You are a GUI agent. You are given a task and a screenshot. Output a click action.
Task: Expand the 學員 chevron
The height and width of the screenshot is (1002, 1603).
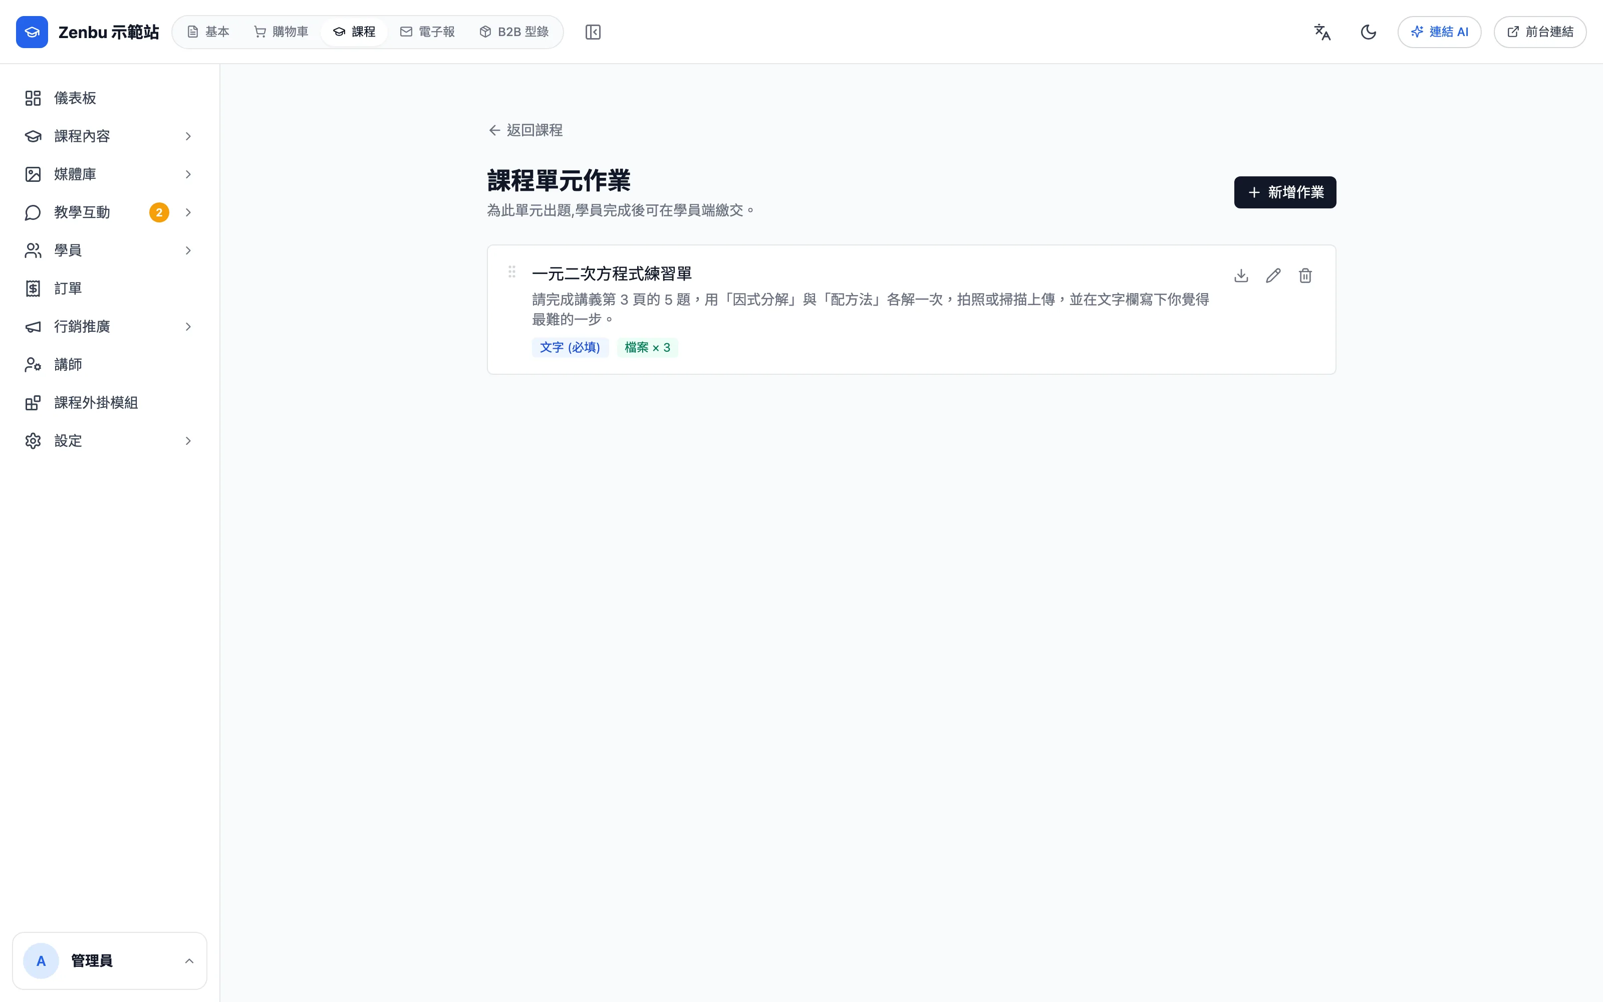click(188, 250)
